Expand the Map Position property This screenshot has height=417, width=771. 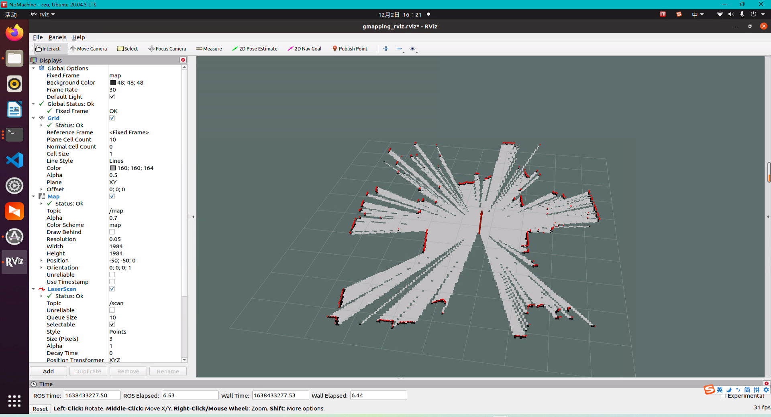click(41, 261)
